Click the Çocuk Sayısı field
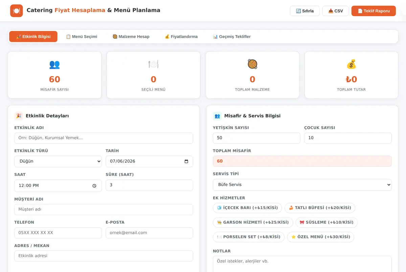406x272 pixels. click(x=348, y=138)
